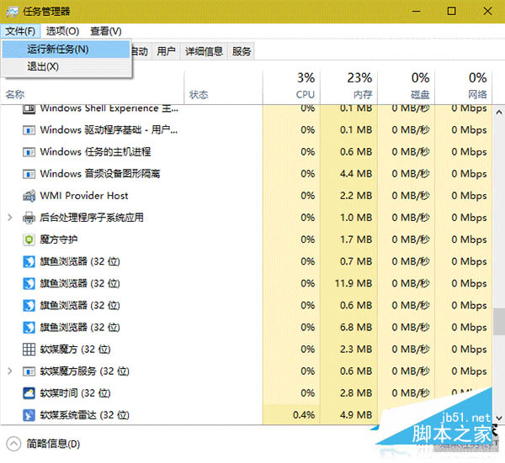This screenshot has height=463, width=505.
Task: Switch to the 服务 tab
Action: [x=242, y=51]
